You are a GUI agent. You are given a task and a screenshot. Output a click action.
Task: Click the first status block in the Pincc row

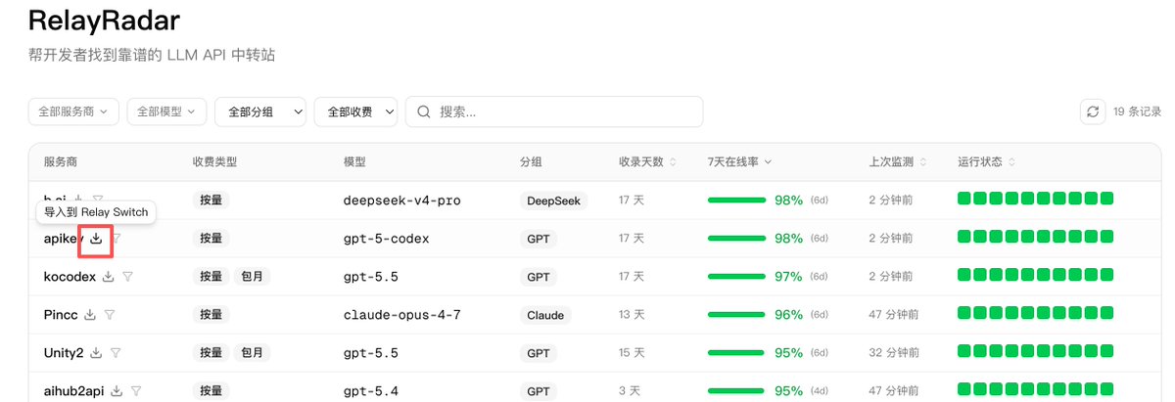click(963, 315)
